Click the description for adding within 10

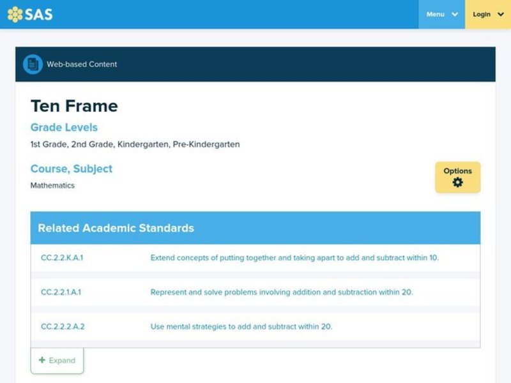(294, 258)
